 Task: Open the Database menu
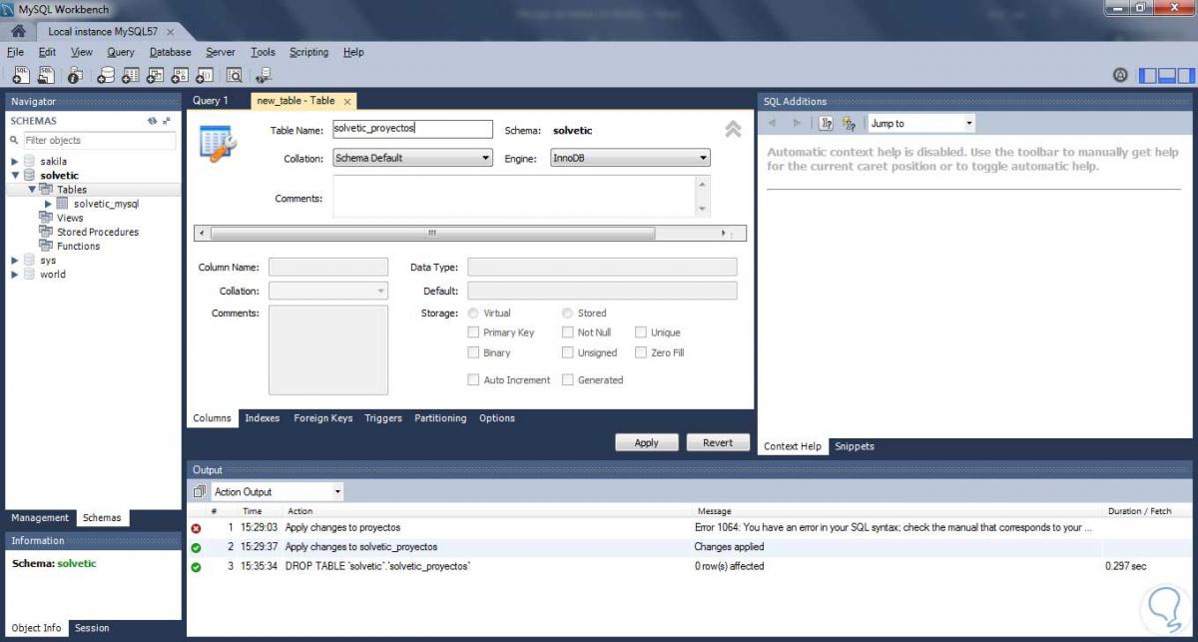coord(170,52)
